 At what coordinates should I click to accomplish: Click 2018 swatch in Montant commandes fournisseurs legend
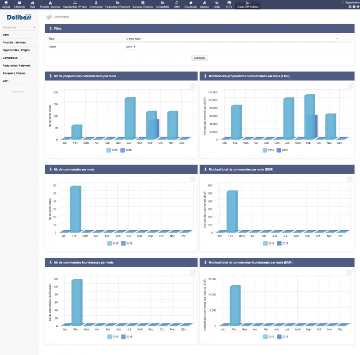[x=279, y=337]
